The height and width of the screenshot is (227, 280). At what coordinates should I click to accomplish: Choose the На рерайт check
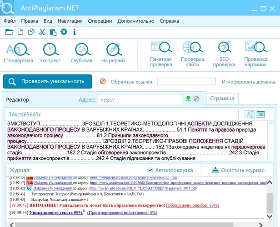(113, 53)
